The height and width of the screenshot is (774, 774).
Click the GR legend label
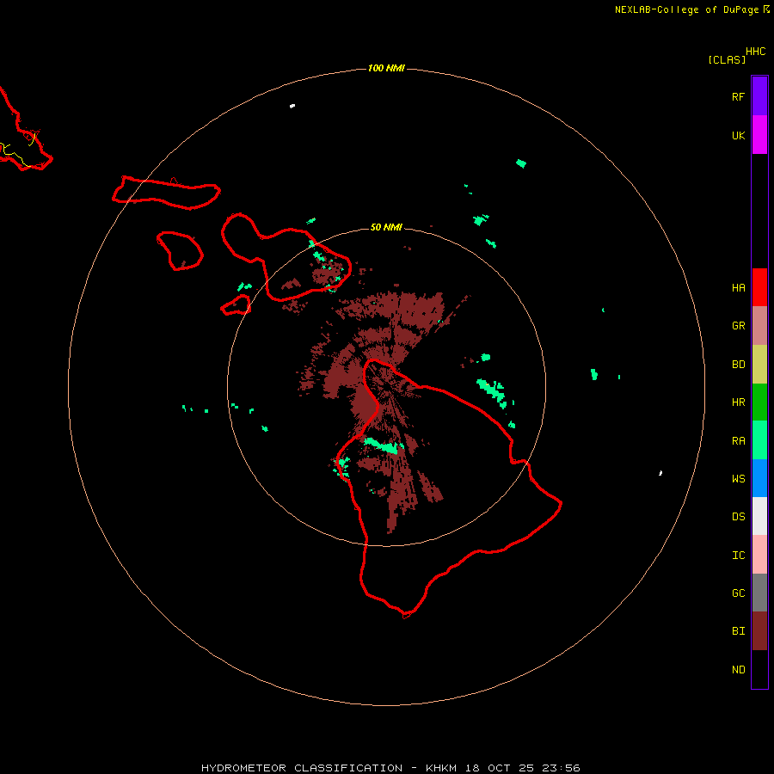[x=738, y=326]
